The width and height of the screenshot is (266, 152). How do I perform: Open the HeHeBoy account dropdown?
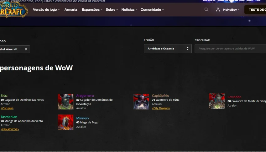[231, 10]
